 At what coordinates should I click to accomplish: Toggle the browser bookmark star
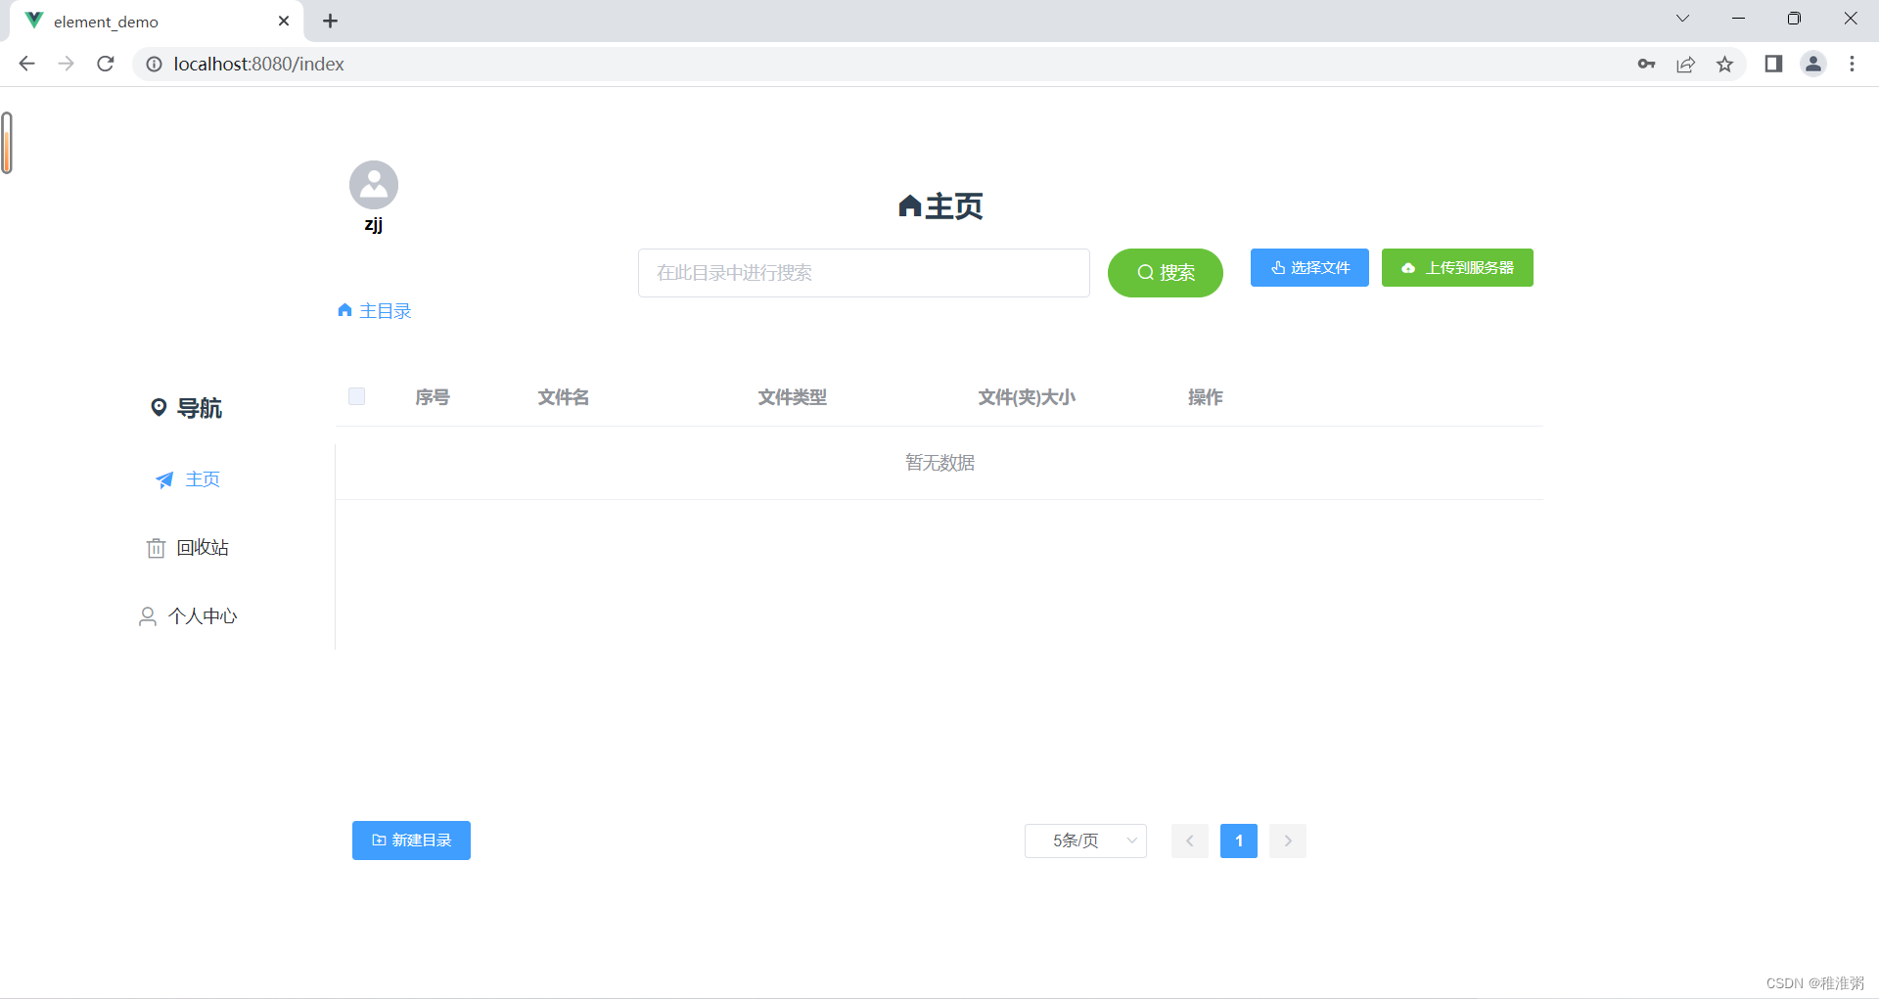[x=1725, y=64]
